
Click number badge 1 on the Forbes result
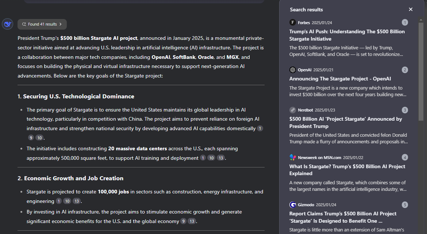pyautogui.click(x=405, y=22)
